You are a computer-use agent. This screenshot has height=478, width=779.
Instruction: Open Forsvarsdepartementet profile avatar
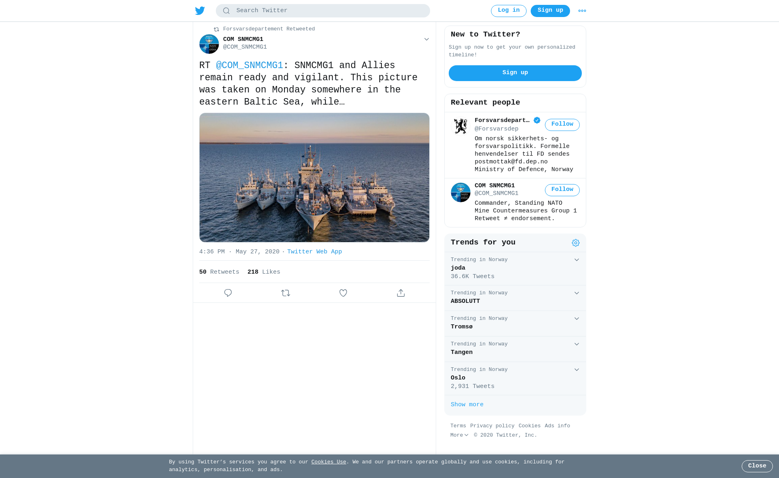tap(461, 126)
